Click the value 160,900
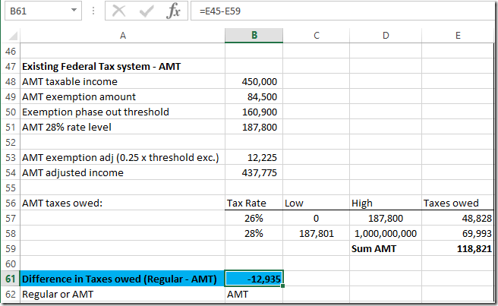Screen dimensions: 498x306 click(x=259, y=112)
